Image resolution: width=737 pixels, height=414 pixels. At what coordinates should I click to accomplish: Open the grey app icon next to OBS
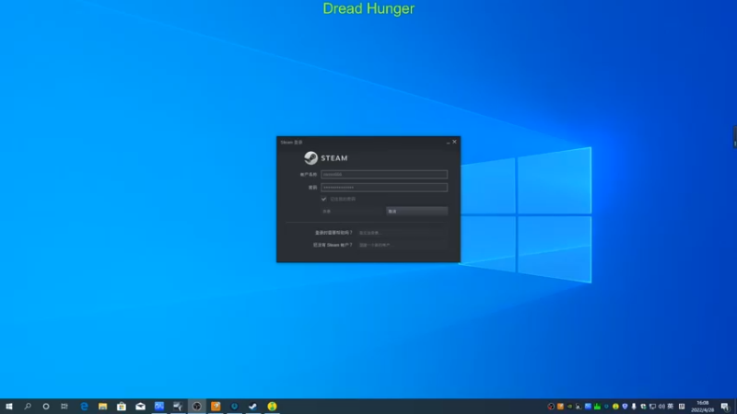coord(178,407)
